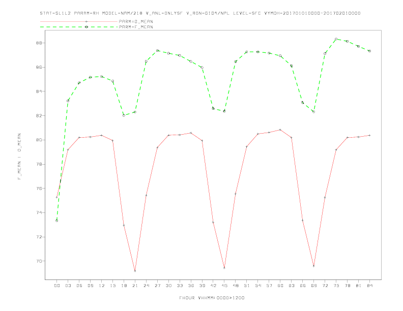Select the F_MEAN data point at hour 84
403x311 pixels.
point(369,51)
